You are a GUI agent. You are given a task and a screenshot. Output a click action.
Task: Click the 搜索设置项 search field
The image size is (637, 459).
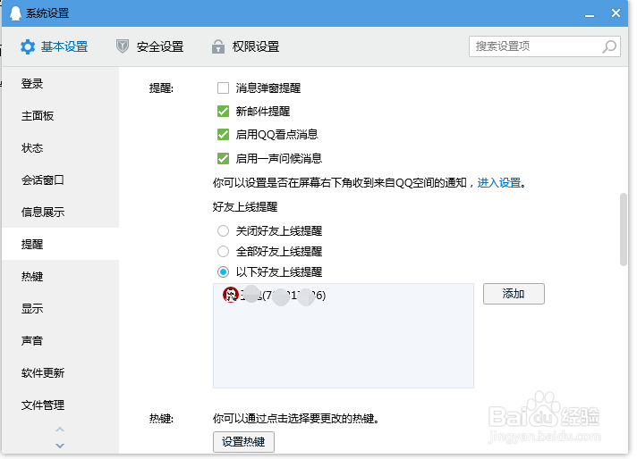point(544,46)
